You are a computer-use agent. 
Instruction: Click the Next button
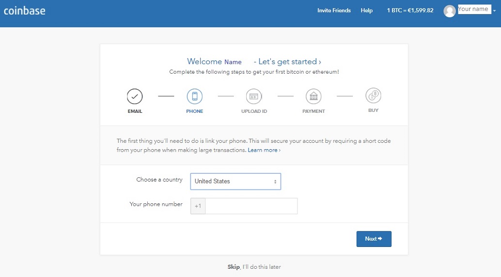[374, 239]
